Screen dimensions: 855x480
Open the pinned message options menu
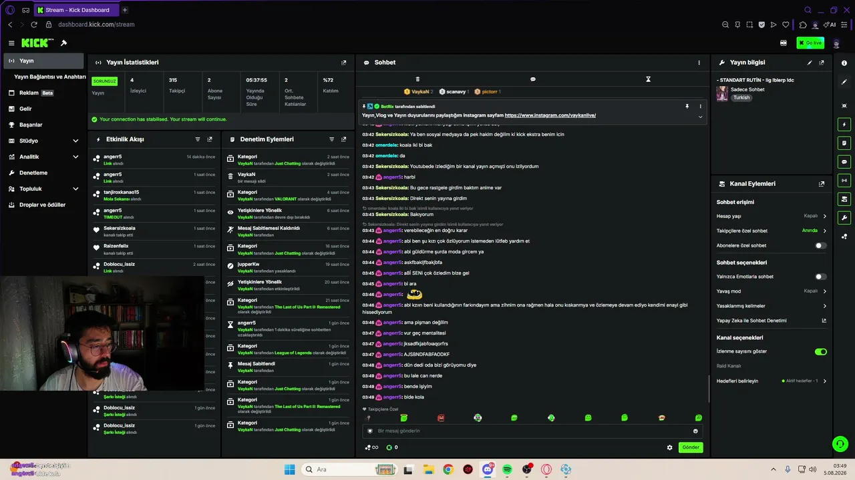tap(701, 106)
